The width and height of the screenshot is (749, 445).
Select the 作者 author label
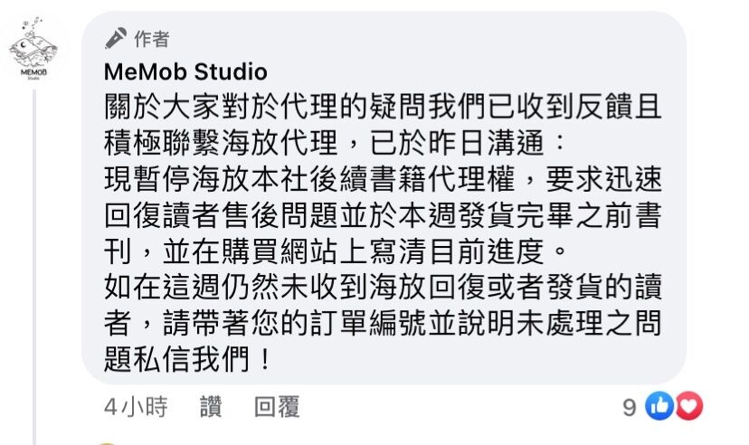point(151,39)
